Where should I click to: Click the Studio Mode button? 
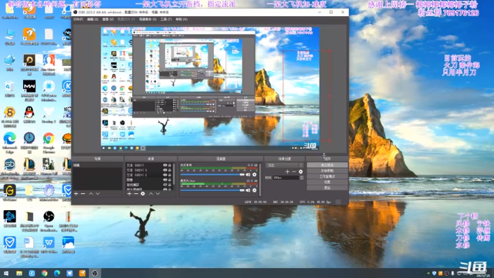(x=327, y=177)
